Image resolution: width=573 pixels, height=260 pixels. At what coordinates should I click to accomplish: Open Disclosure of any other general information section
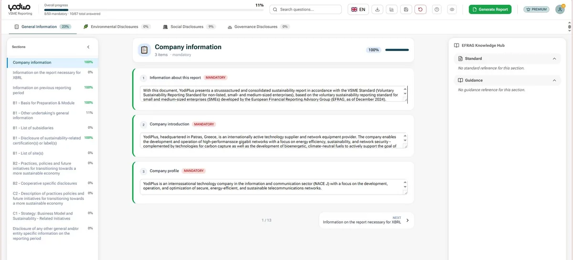53,233
